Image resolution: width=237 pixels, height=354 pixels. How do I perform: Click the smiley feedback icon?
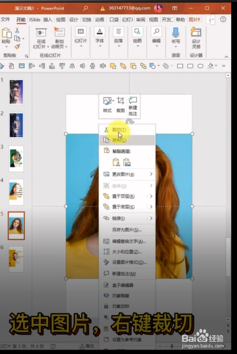(223, 19)
